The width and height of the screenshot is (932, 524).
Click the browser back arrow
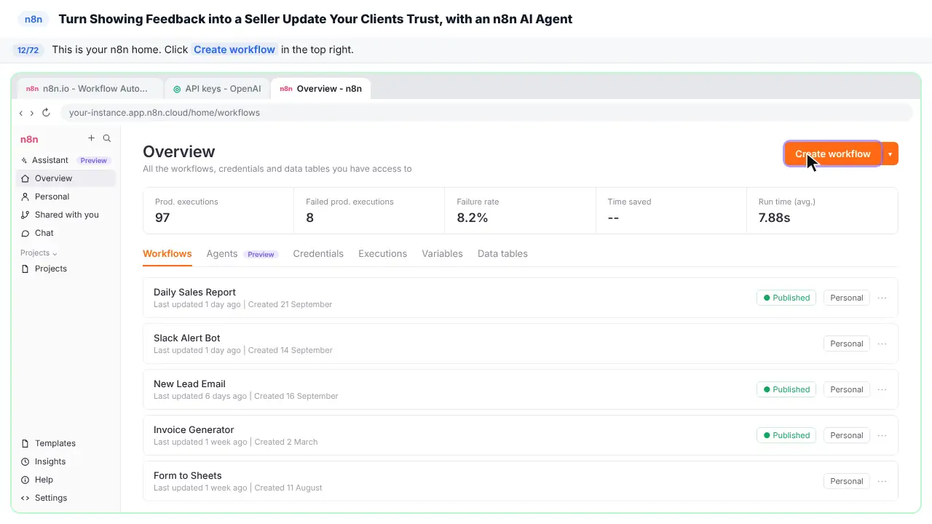[x=21, y=113]
